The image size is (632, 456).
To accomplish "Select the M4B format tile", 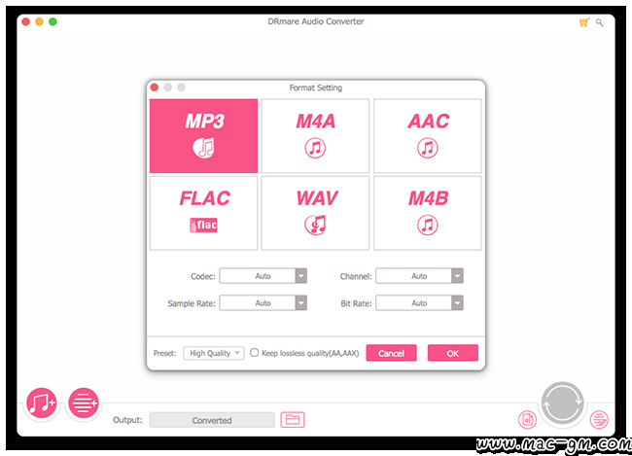I will coord(427,213).
